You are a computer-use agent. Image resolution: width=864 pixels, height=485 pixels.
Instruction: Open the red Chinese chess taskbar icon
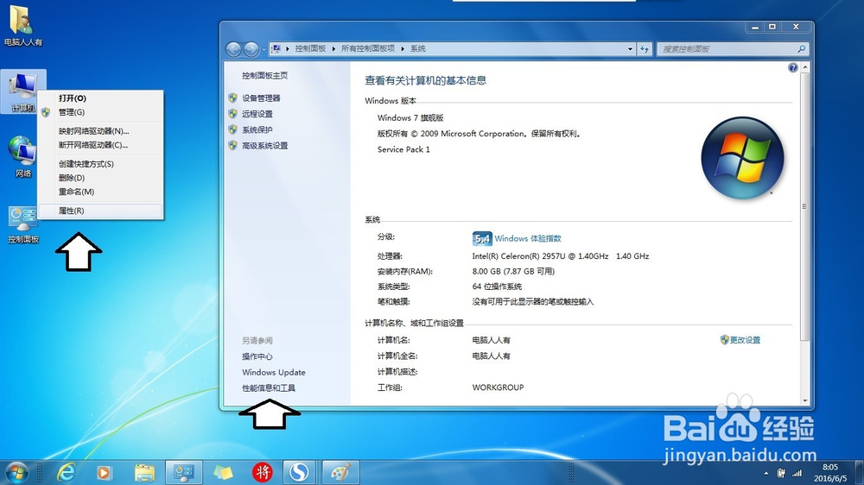(263, 472)
